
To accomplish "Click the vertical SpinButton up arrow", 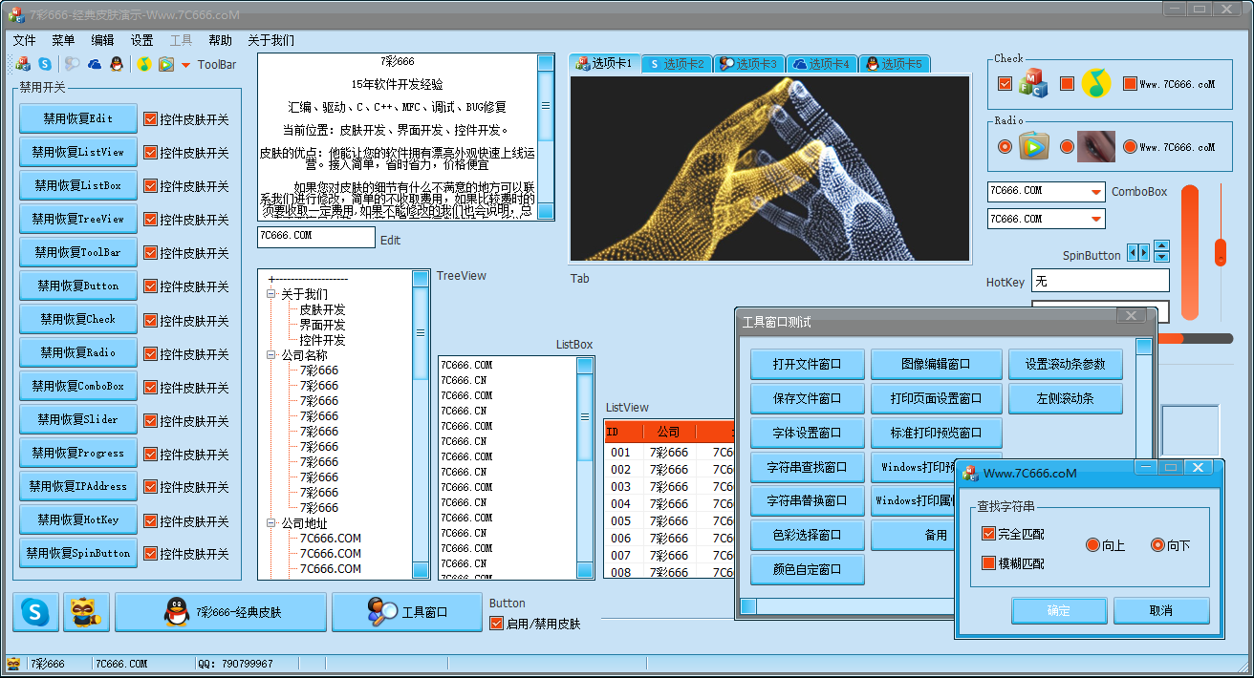I will coord(1161,246).
